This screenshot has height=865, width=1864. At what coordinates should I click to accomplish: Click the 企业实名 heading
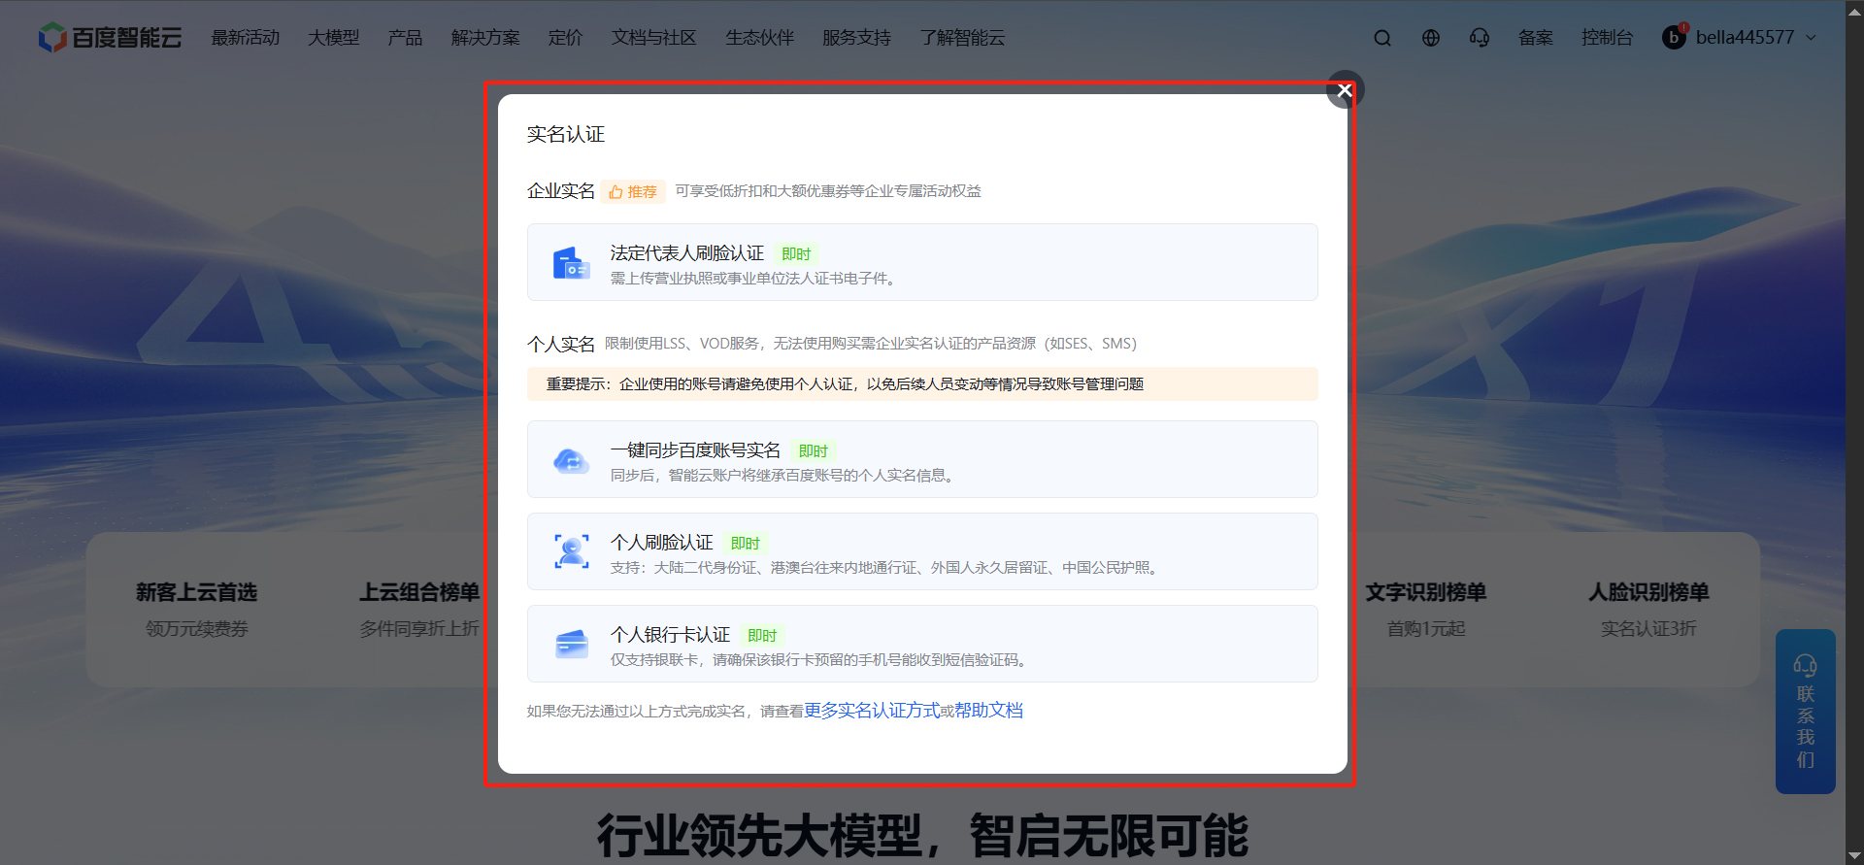pyautogui.click(x=561, y=191)
